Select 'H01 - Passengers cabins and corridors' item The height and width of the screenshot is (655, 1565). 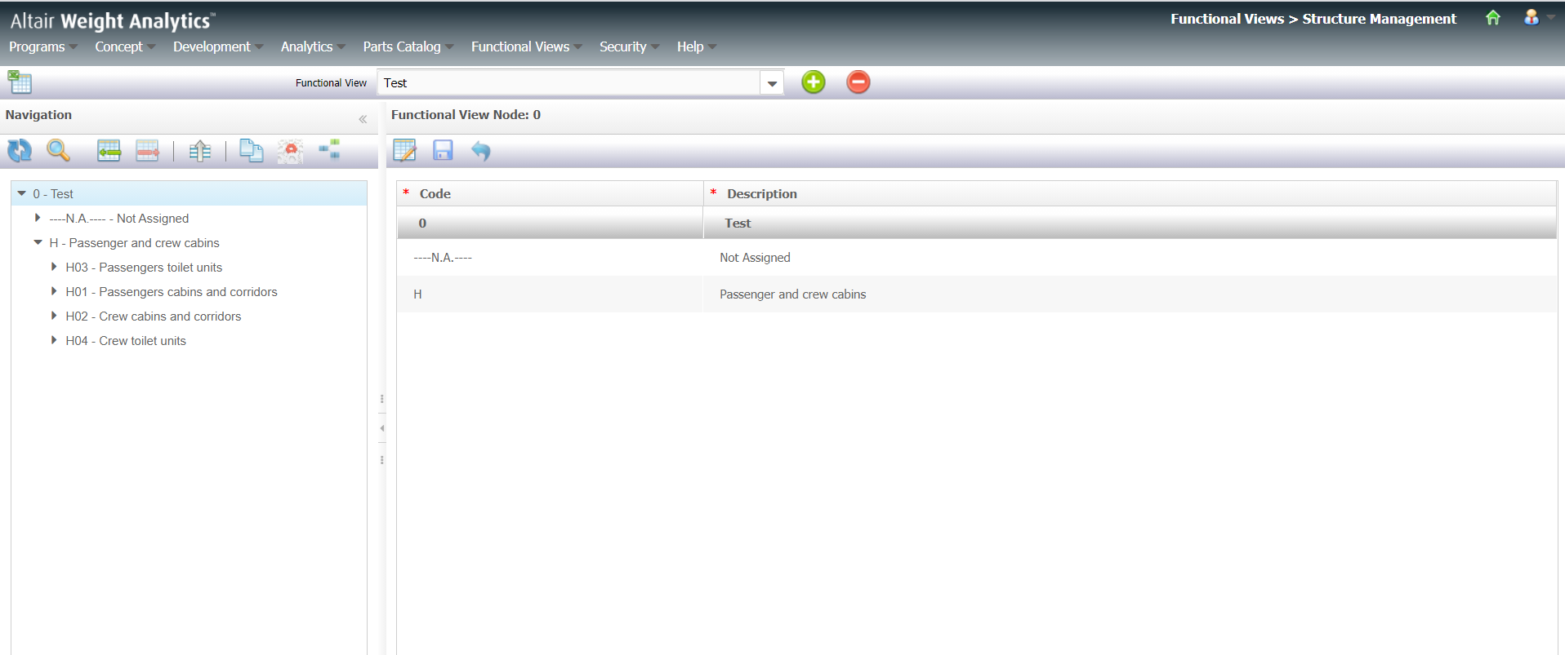click(172, 292)
